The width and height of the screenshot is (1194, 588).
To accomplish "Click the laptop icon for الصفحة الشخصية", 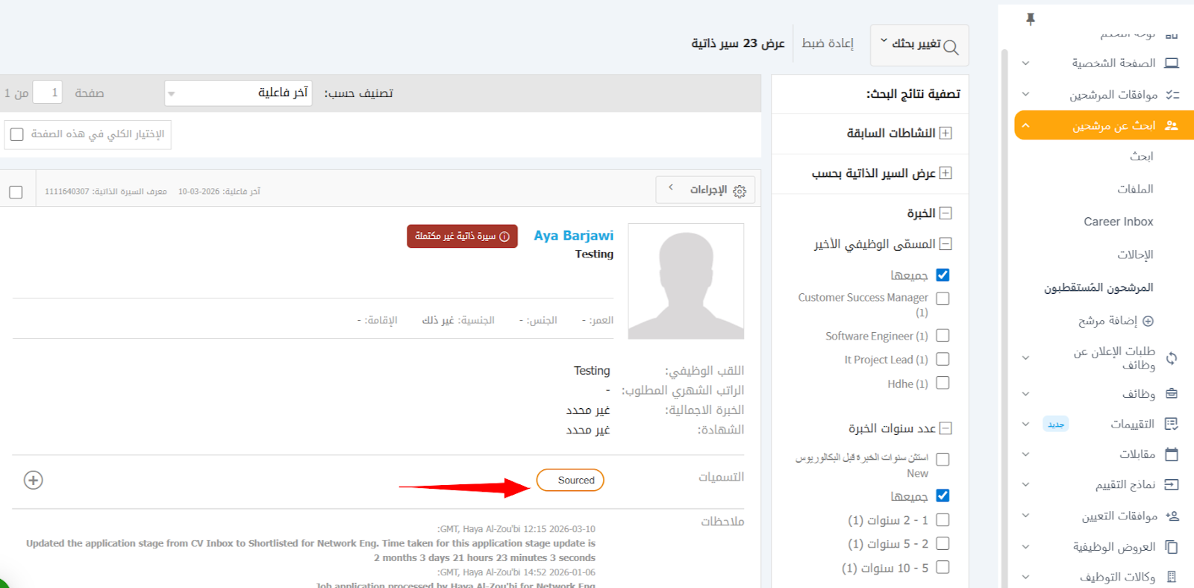I will pyautogui.click(x=1172, y=63).
